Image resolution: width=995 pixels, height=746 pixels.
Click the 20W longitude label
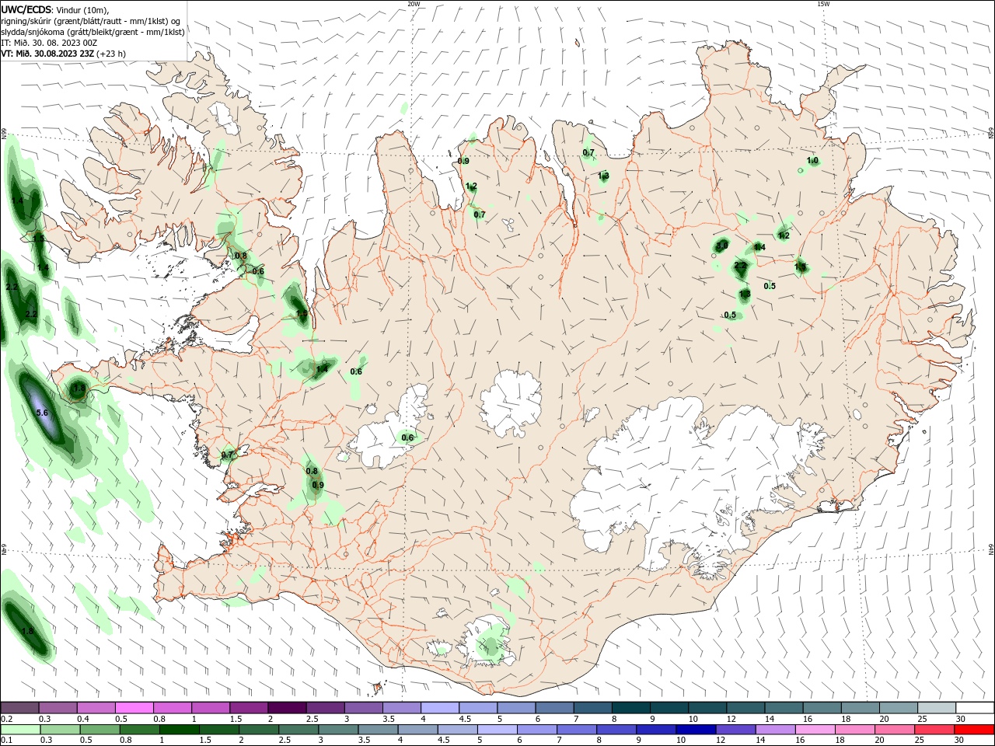[x=414, y=4]
